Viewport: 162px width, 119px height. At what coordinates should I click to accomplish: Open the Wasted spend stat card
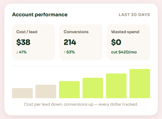click(x=128, y=42)
